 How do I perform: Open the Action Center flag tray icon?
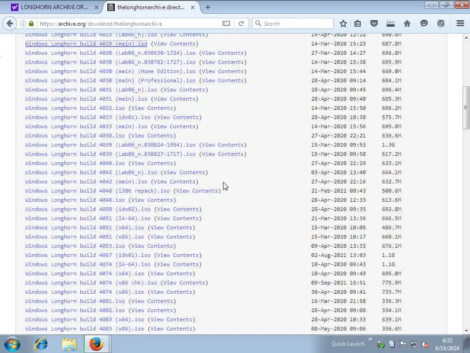(x=403, y=344)
